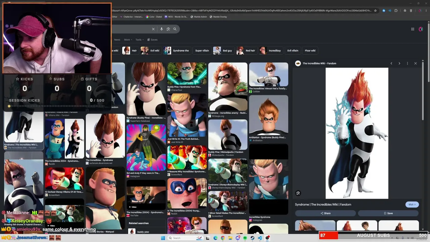Open 'Just Write It!: The Truth Behind' thumbnail
This screenshot has height=242, width=430.
[187, 115]
